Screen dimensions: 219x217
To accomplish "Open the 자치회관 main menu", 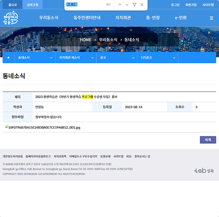I will pyautogui.click(x=123, y=18).
